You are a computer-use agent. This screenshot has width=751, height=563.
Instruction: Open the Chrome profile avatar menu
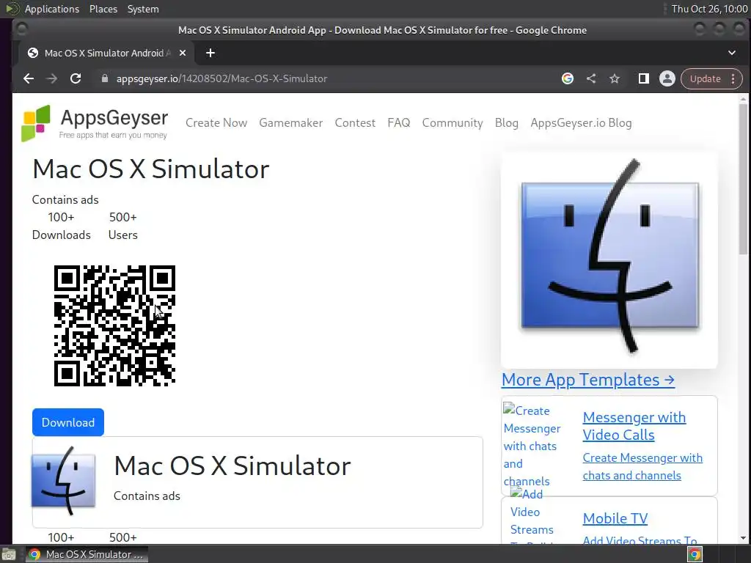tap(667, 78)
